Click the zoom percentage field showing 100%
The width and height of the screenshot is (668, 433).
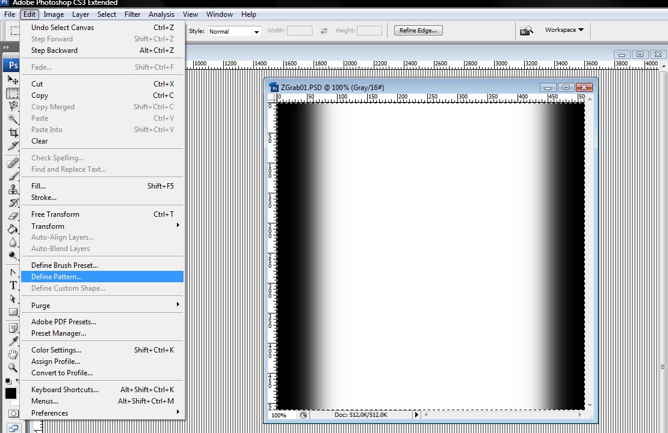(x=279, y=415)
